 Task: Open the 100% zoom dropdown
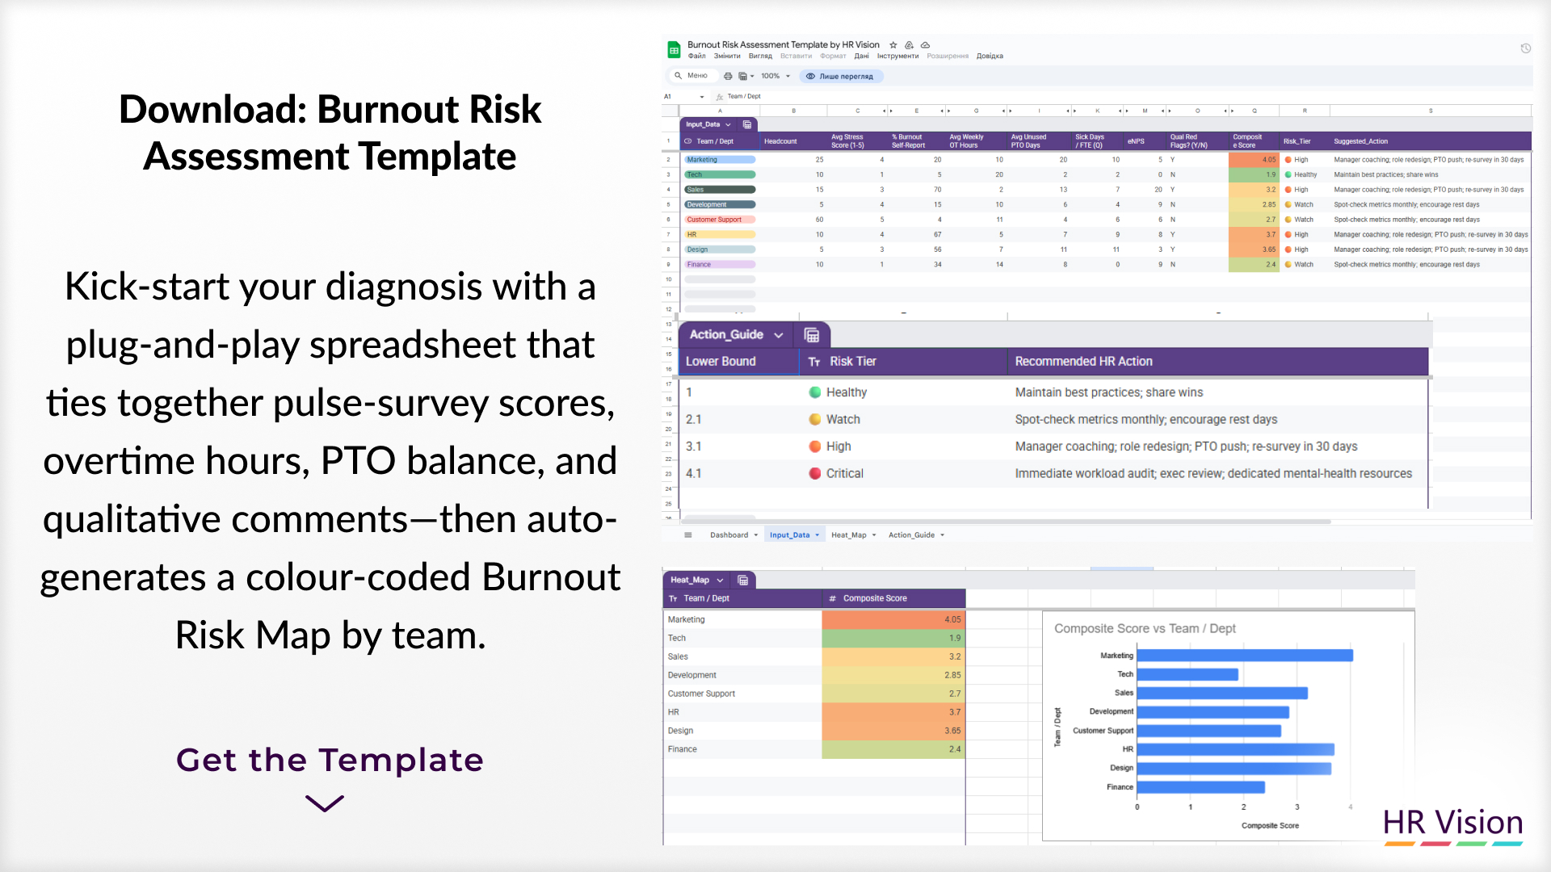[775, 76]
